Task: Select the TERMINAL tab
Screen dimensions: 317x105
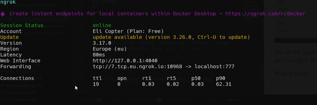Action: point(234,100)
